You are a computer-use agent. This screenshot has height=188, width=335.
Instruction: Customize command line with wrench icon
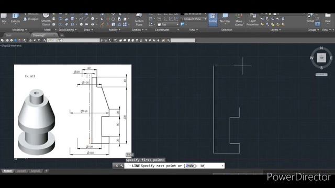pos(121,166)
